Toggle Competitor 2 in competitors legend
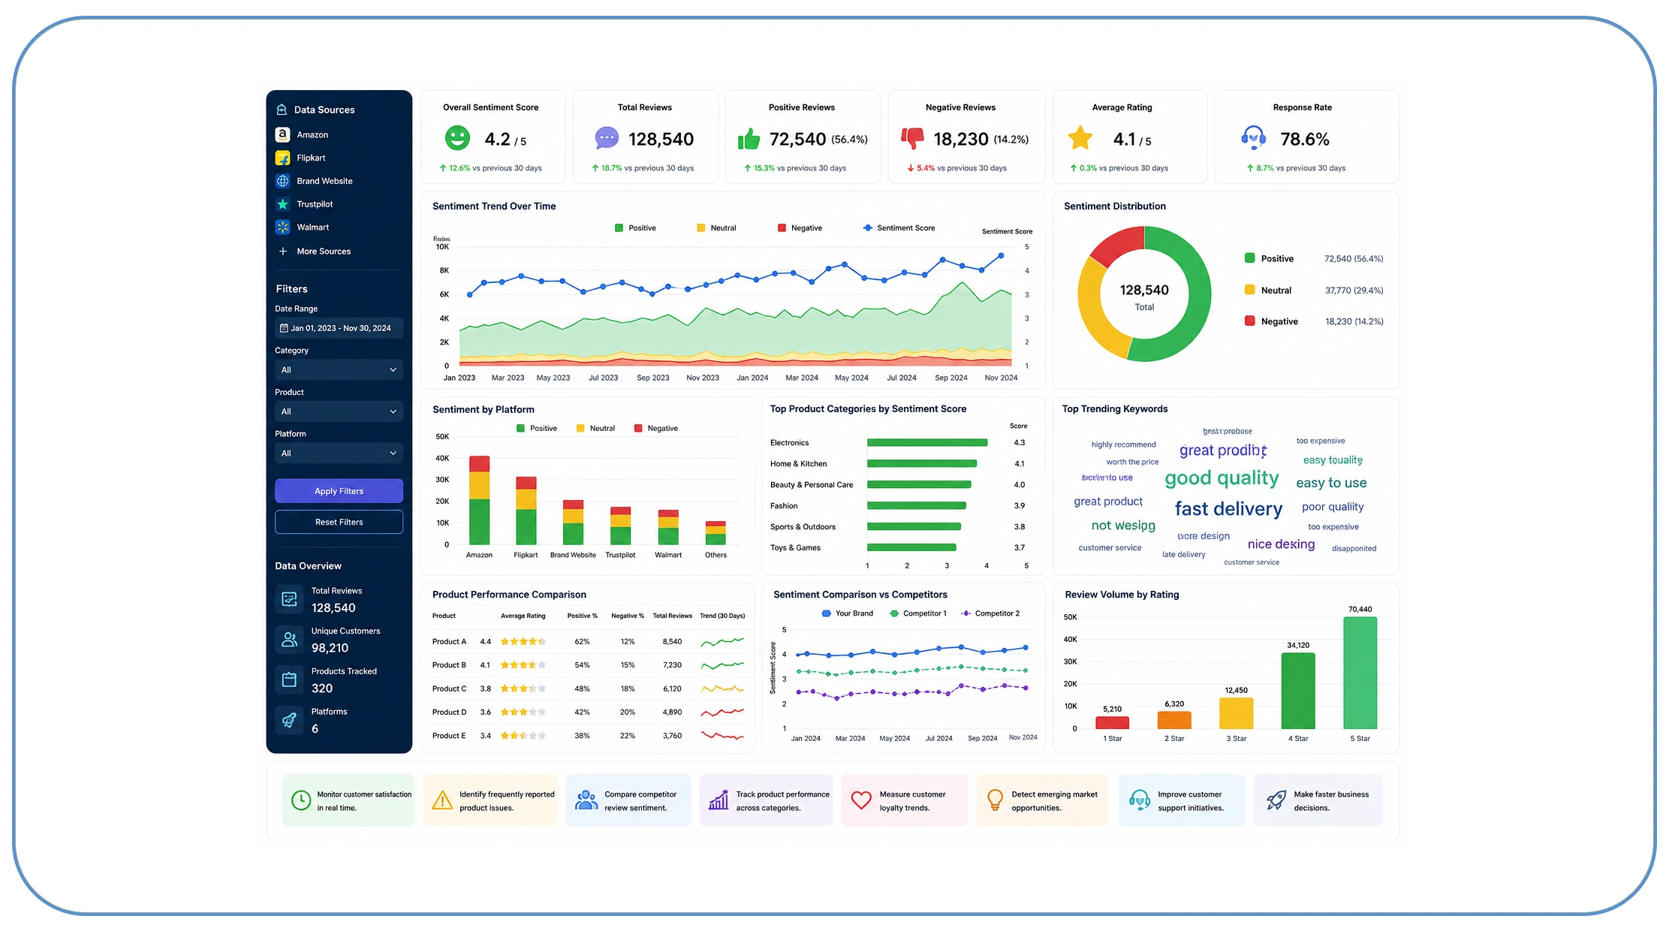The image size is (1669, 931). 990,613
